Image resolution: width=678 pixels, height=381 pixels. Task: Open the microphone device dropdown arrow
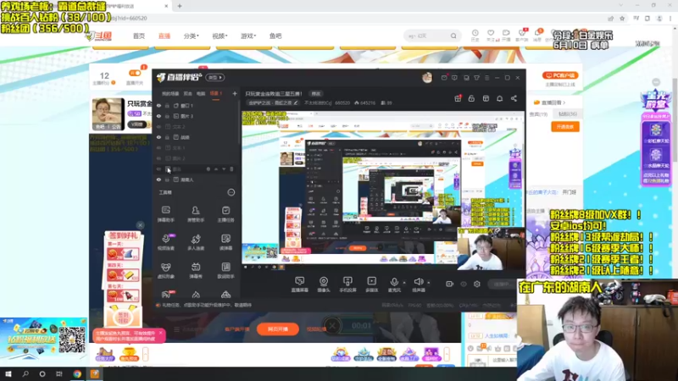(x=404, y=283)
